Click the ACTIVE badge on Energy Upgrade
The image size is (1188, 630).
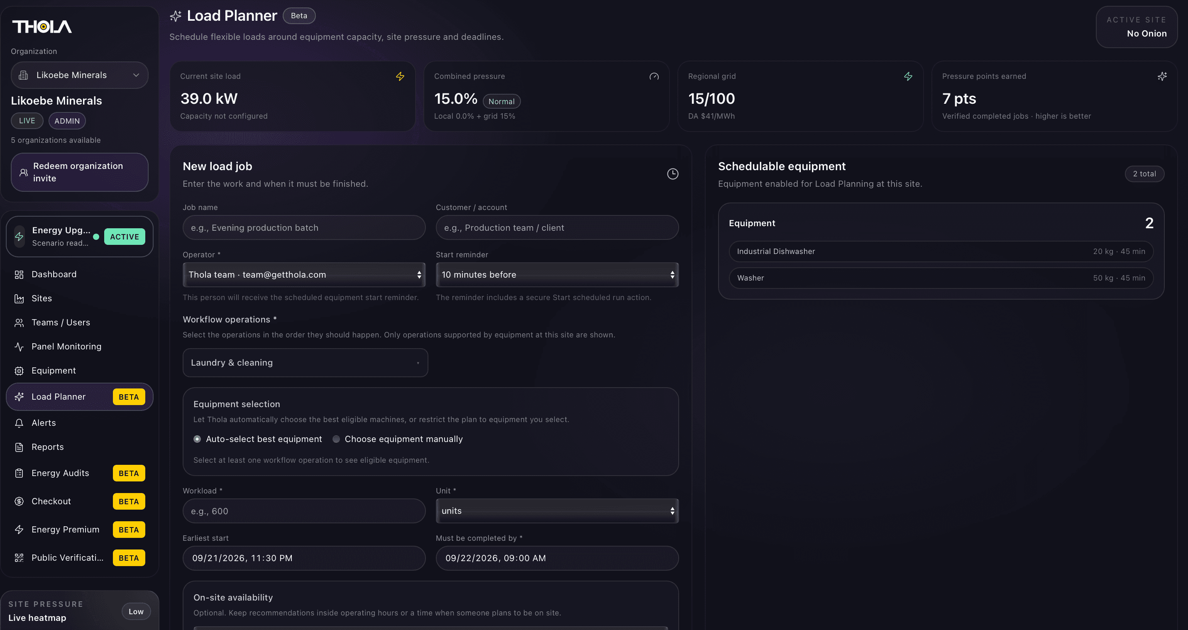[x=125, y=237]
